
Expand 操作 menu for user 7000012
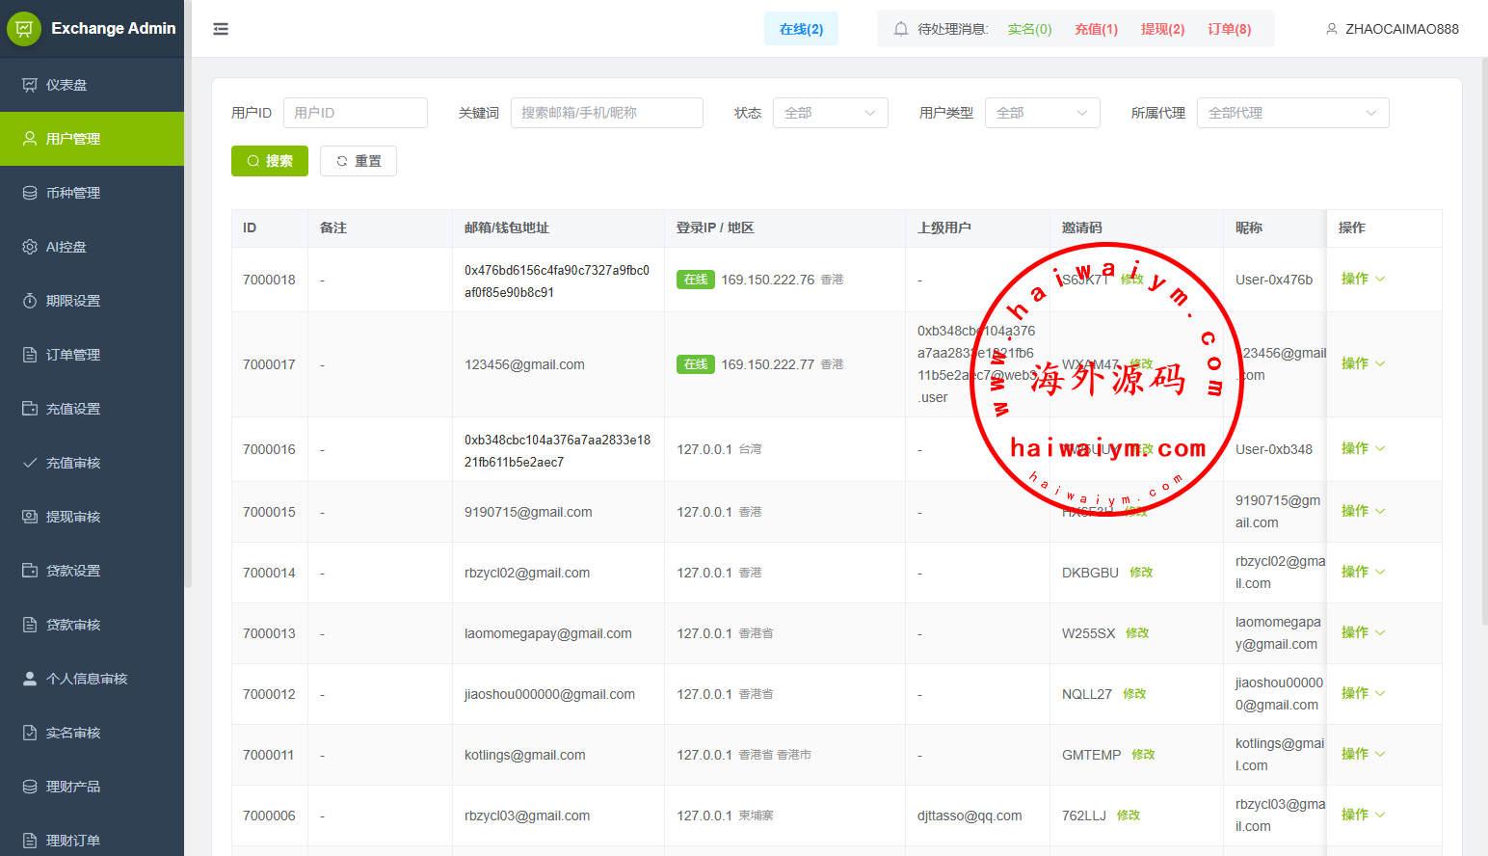(1363, 693)
